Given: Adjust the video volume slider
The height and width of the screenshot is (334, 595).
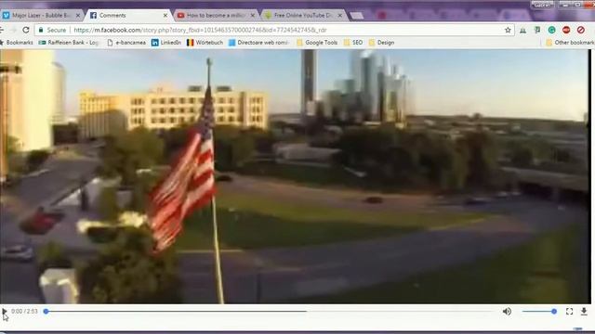Looking at the screenshot, I should tap(539, 312).
